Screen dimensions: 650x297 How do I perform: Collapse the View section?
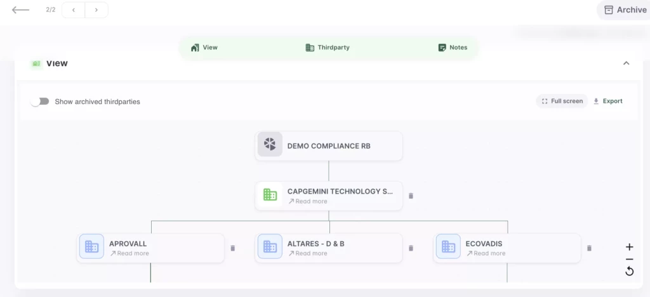pos(627,63)
